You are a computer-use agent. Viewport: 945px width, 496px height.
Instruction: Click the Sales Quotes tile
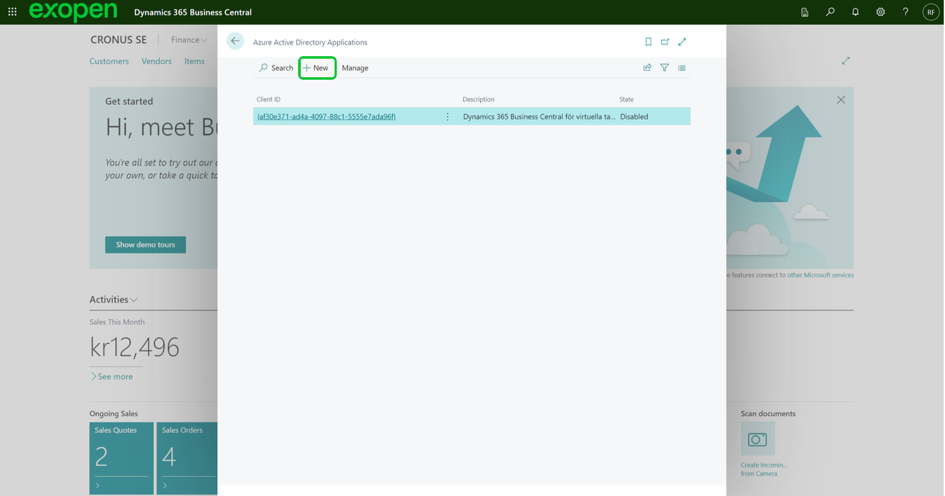coord(121,458)
